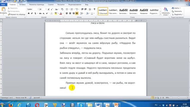Click the Grow Font icon
Image resolution: width=190 pixels, height=107 pixels.
point(49,9)
